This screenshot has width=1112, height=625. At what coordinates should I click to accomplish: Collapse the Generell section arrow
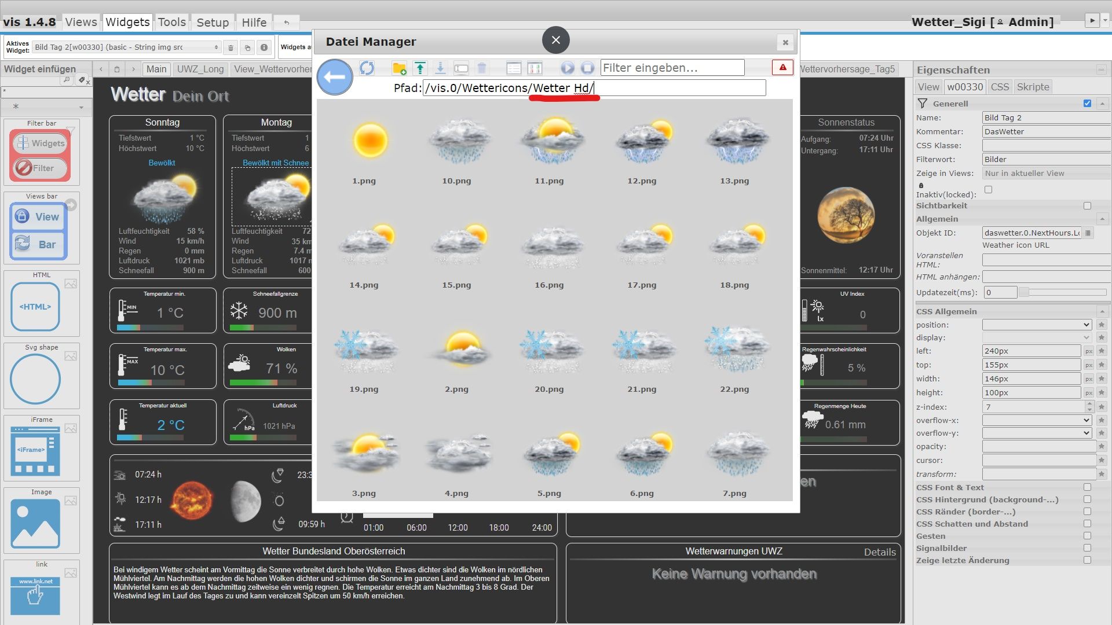1102,104
